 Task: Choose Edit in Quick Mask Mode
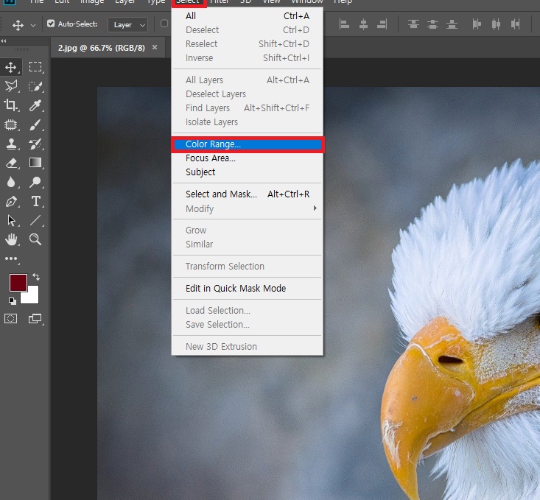[x=248, y=288]
